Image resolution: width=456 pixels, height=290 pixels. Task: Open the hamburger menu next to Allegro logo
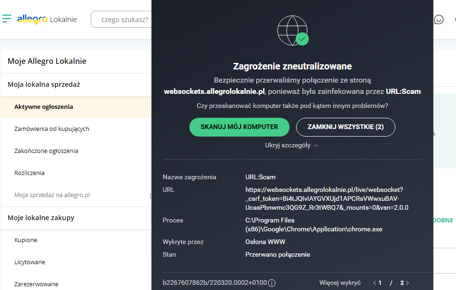7,19
